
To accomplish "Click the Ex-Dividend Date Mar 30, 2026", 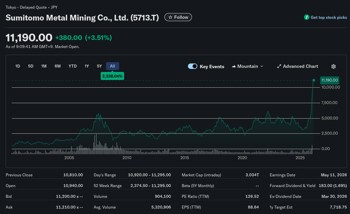I will click(334, 196).
